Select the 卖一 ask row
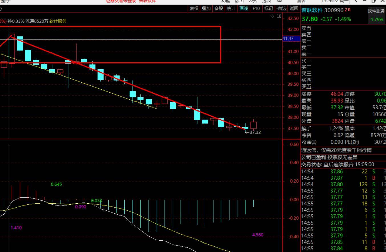The height and width of the screenshot is (252, 386). (x=344, y=54)
